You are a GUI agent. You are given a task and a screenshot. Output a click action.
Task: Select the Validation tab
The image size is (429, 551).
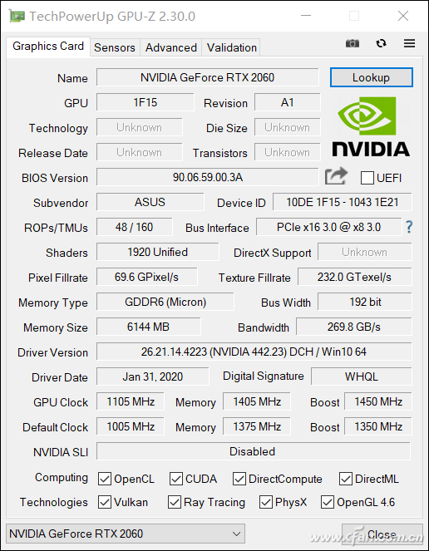(x=232, y=47)
